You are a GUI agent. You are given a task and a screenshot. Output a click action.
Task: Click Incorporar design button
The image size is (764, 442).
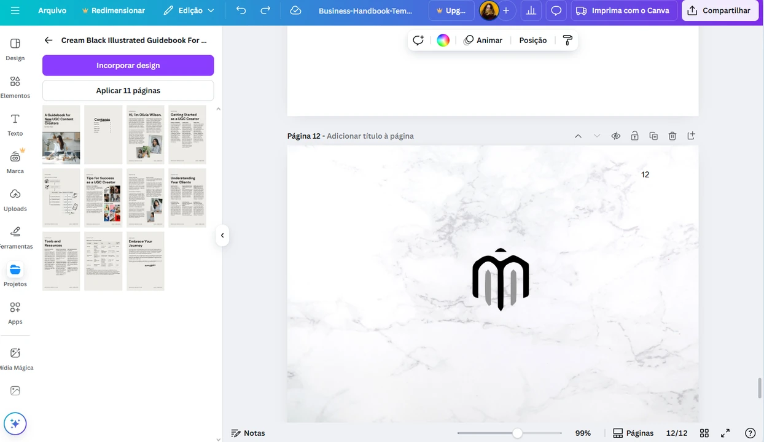[128, 65]
